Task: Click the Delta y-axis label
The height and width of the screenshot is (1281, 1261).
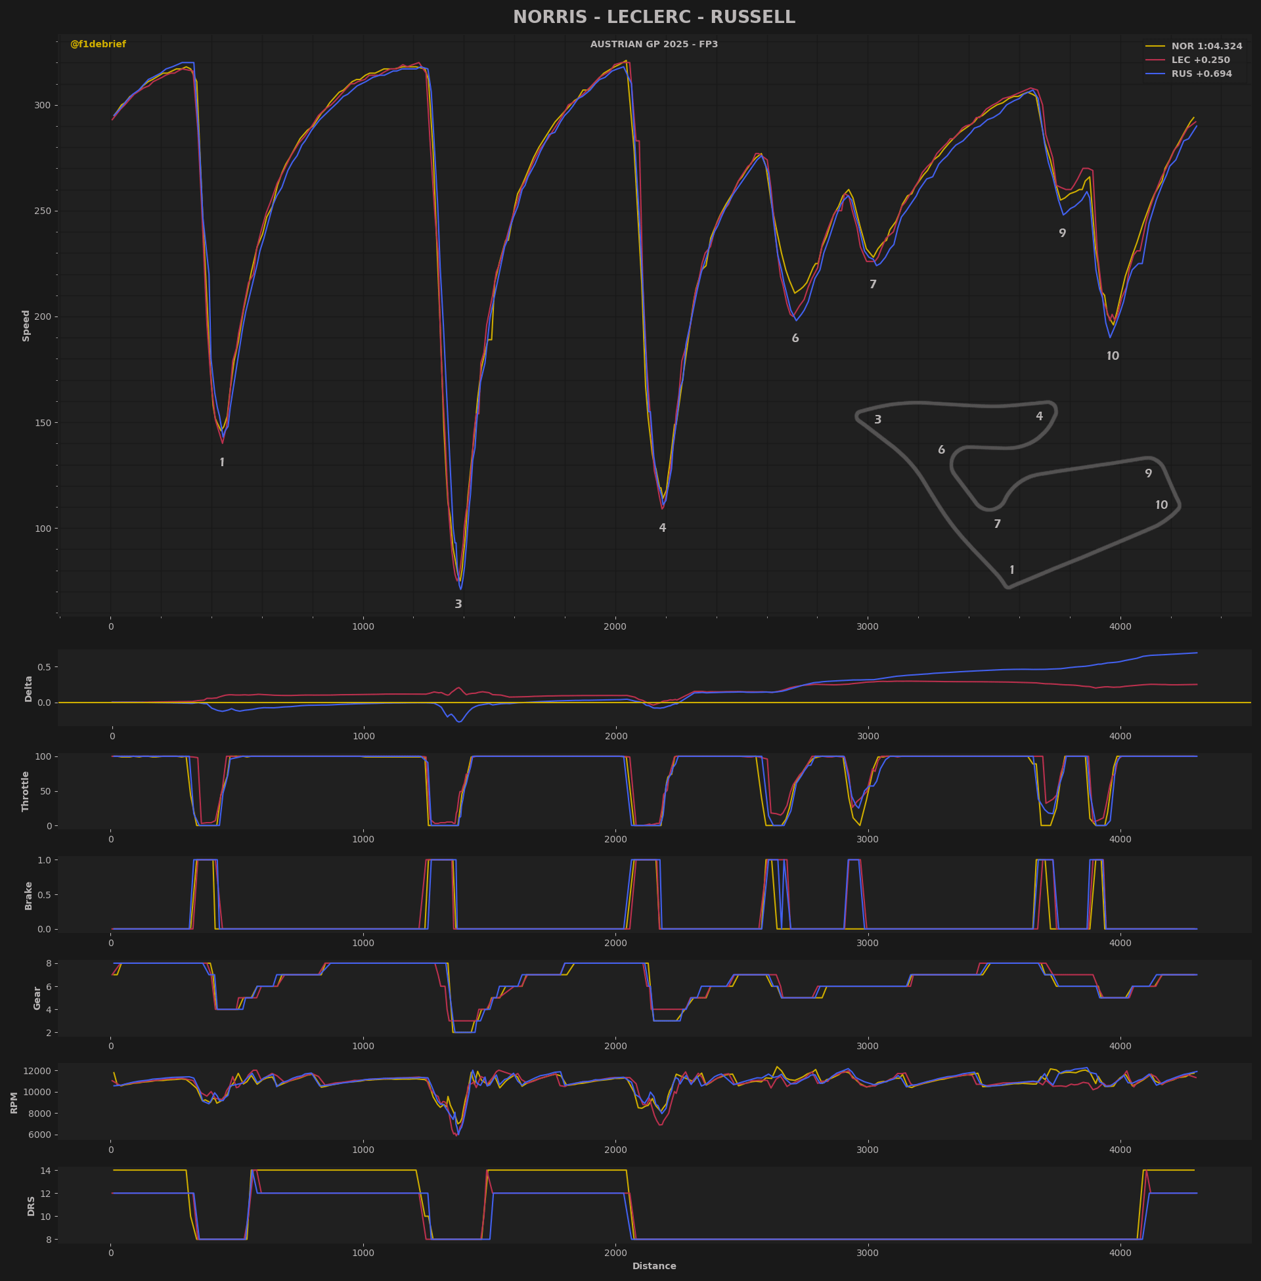Action: pyautogui.click(x=28, y=689)
